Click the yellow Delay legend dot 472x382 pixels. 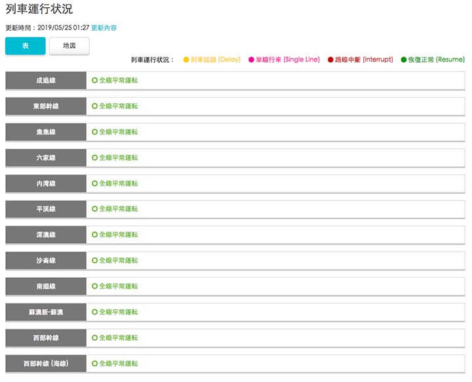pyautogui.click(x=186, y=60)
